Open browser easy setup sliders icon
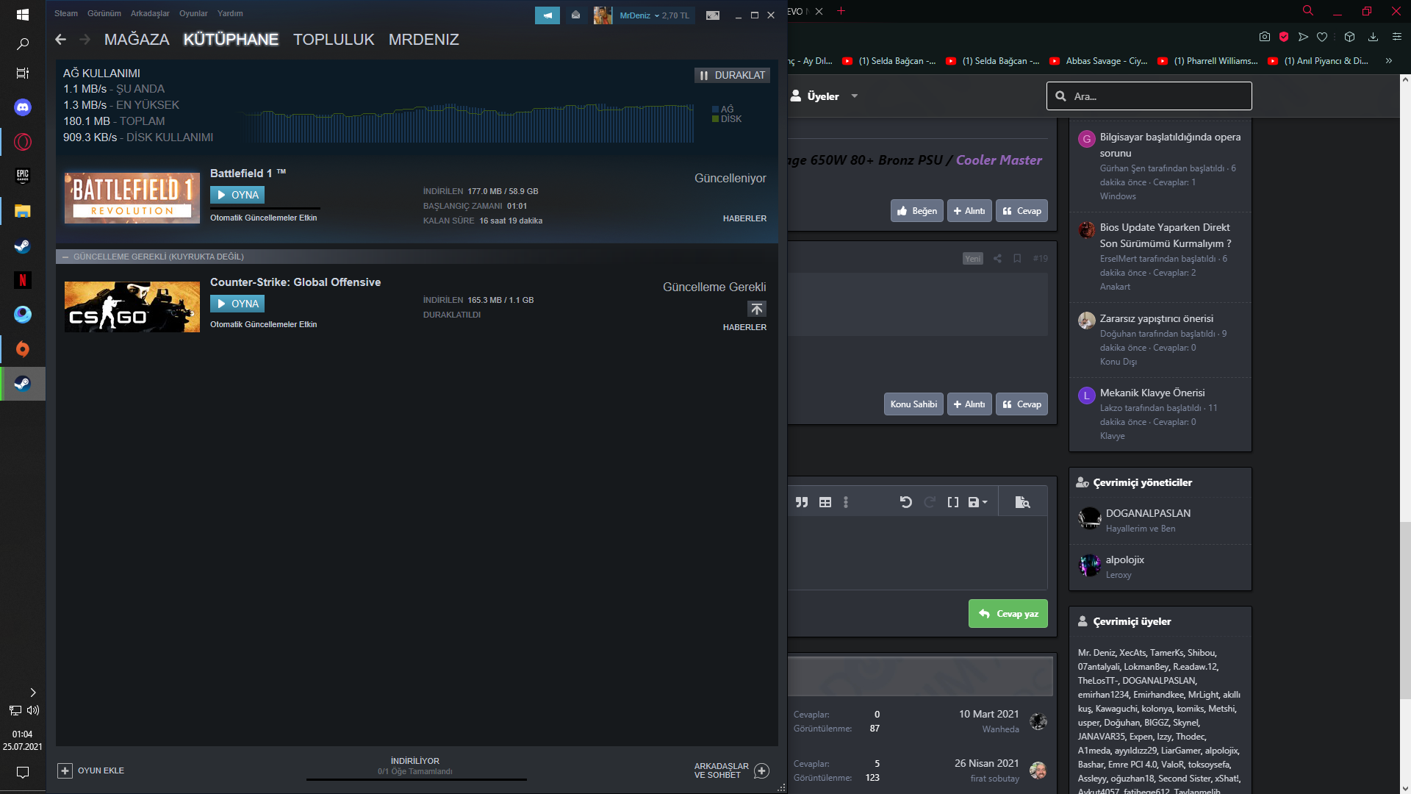The image size is (1411, 794). click(x=1397, y=37)
